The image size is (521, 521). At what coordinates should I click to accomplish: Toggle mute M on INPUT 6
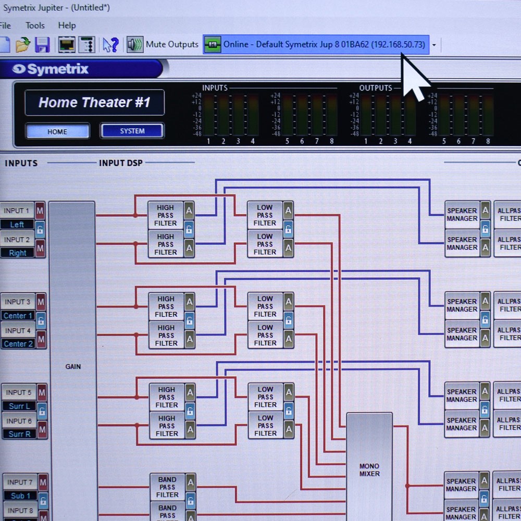(x=42, y=430)
